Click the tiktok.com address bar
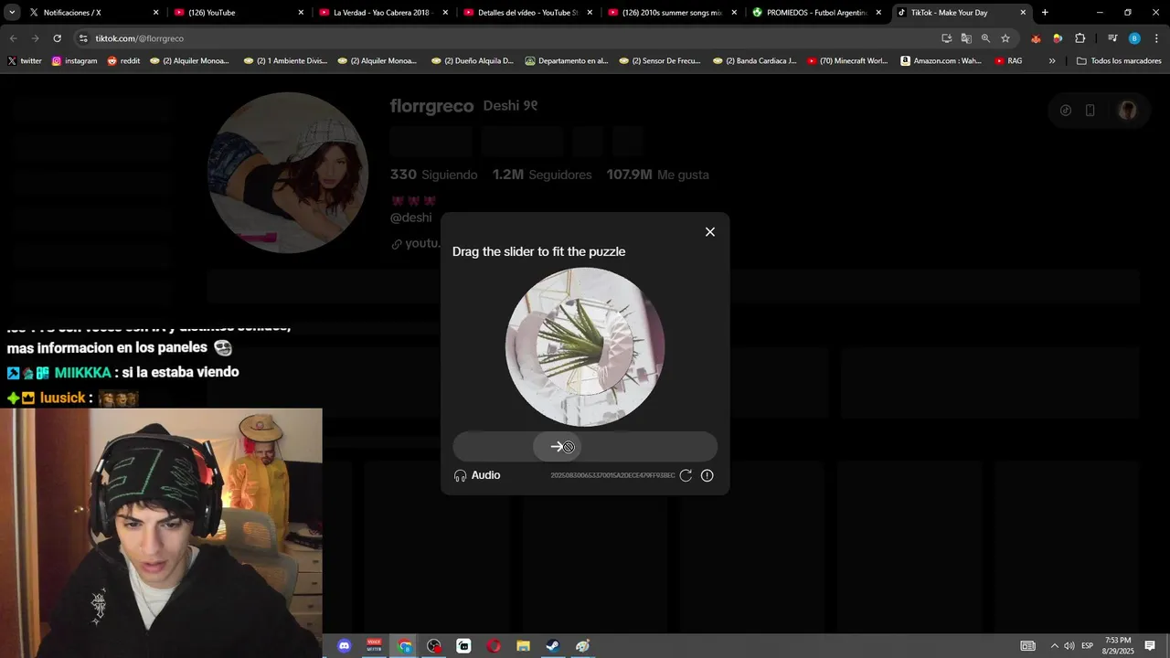 tap(512, 38)
